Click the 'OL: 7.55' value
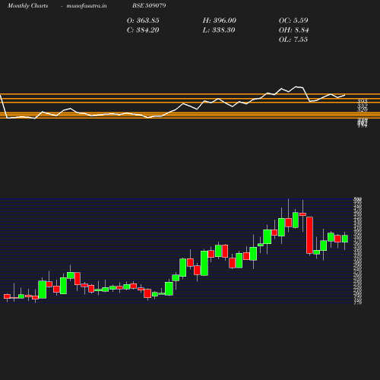The image size is (380, 380). pyautogui.click(x=293, y=40)
